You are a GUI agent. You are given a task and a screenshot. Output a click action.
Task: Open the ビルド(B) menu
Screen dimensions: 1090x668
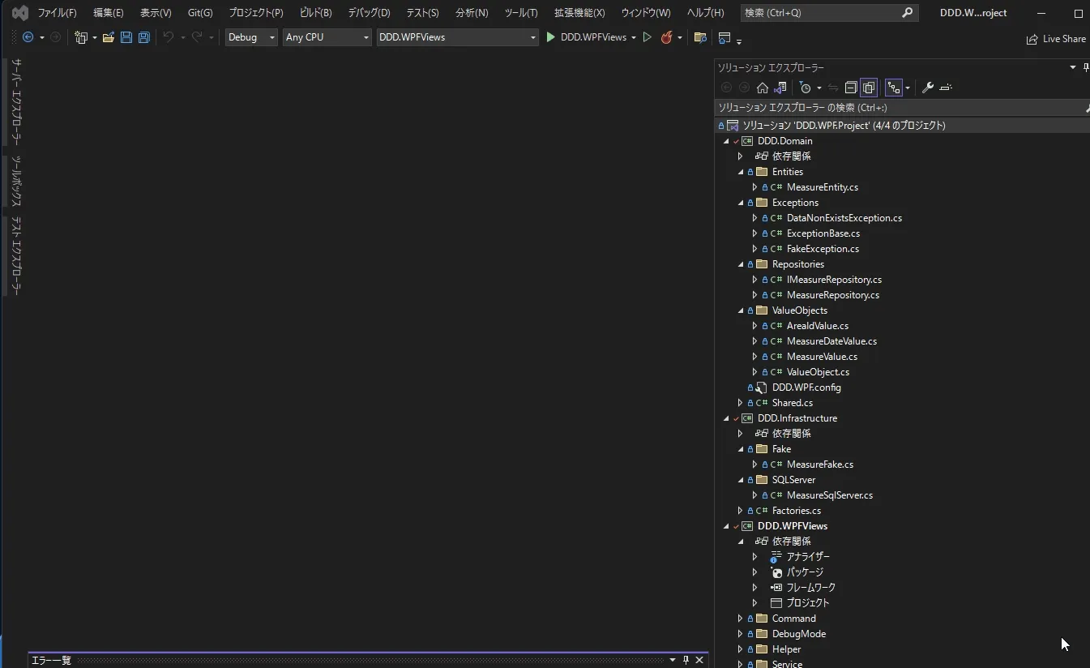click(316, 13)
